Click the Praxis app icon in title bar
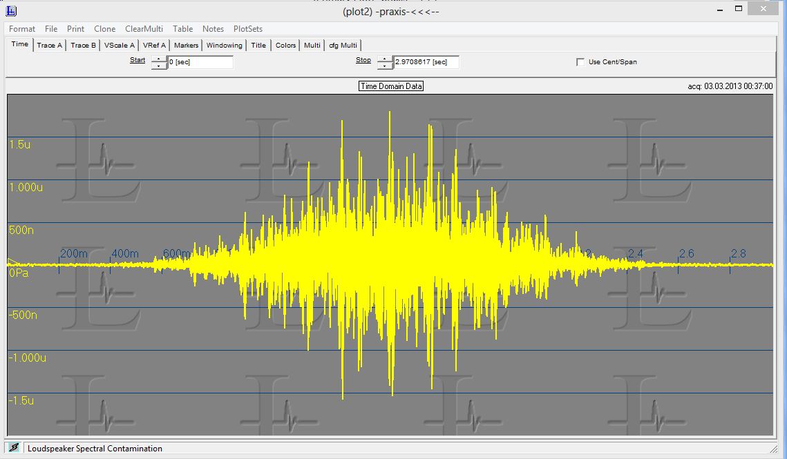787x459 pixels. click(x=10, y=10)
